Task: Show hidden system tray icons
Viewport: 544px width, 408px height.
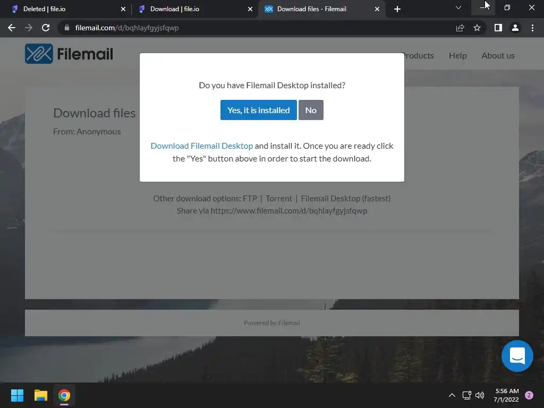Action: [452, 395]
